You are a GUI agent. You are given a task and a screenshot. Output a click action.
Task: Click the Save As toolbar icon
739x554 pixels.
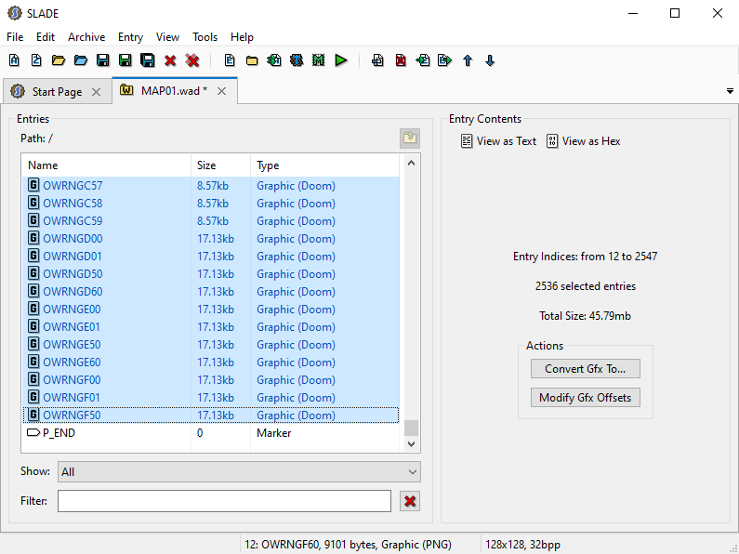pos(125,60)
